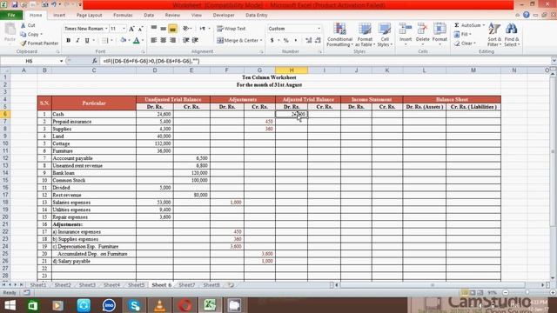Screen dimensions: 557x313
Task: Select Center horizontal alignment
Action: coord(164,41)
